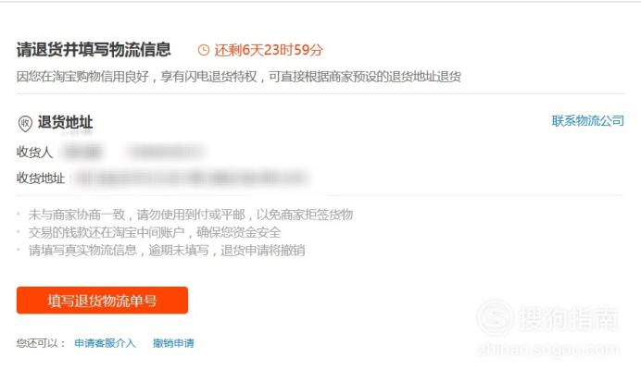Click the notice about 到付或平邮

pos(191,215)
